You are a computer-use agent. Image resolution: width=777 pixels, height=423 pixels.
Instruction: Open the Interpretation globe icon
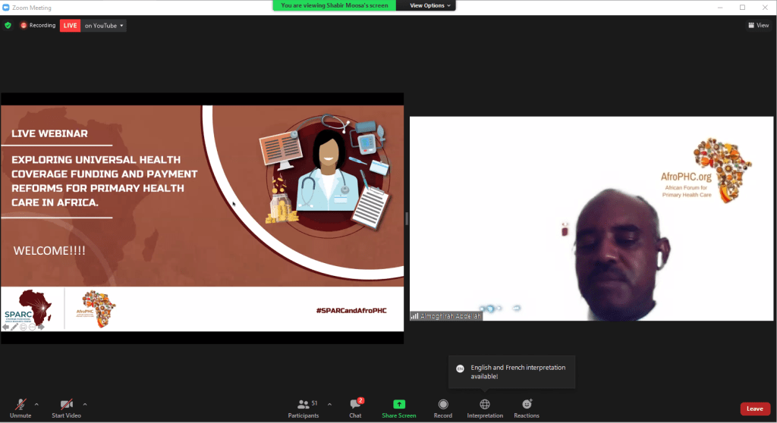click(485, 405)
